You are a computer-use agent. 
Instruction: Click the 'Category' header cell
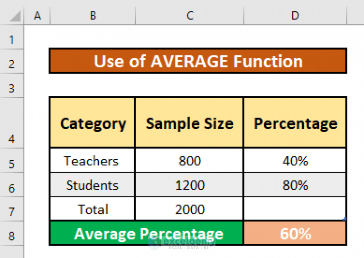tap(92, 123)
